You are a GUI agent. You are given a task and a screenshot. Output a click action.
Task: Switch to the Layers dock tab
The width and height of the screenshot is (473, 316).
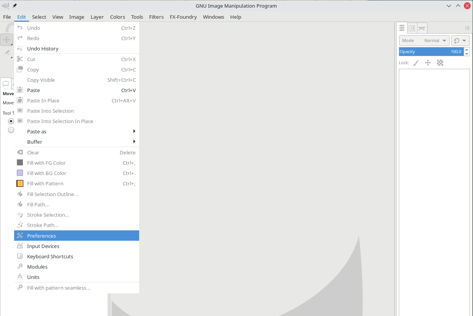(402, 28)
